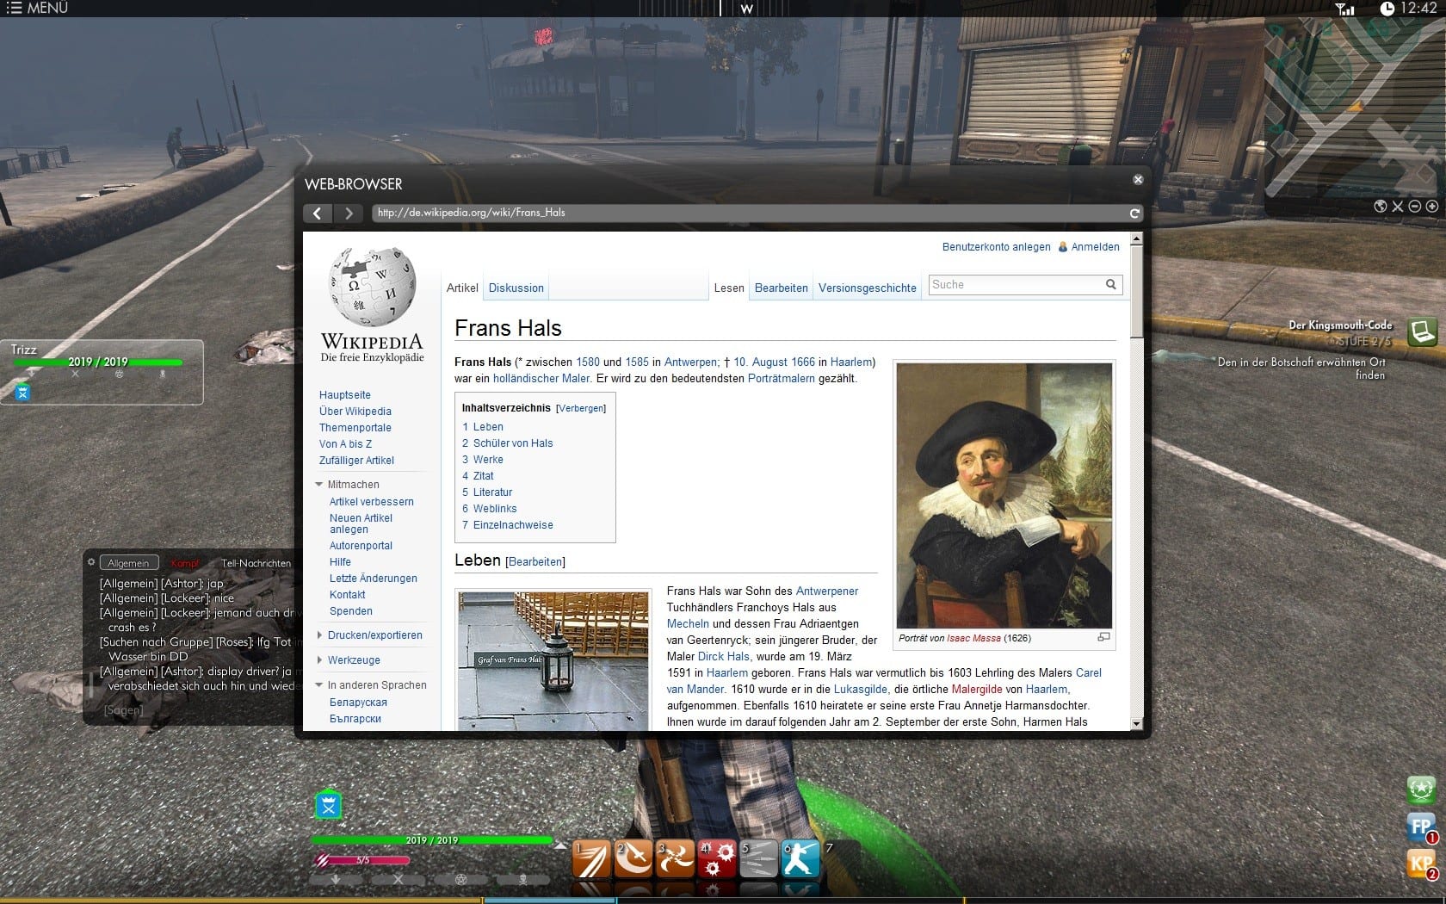Click the Wikipedia Suche search field
This screenshot has width=1446, height=904.
[x=1016, y=285]
